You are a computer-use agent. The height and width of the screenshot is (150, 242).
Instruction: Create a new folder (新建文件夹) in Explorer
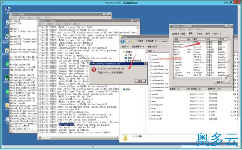coord(152,47)
